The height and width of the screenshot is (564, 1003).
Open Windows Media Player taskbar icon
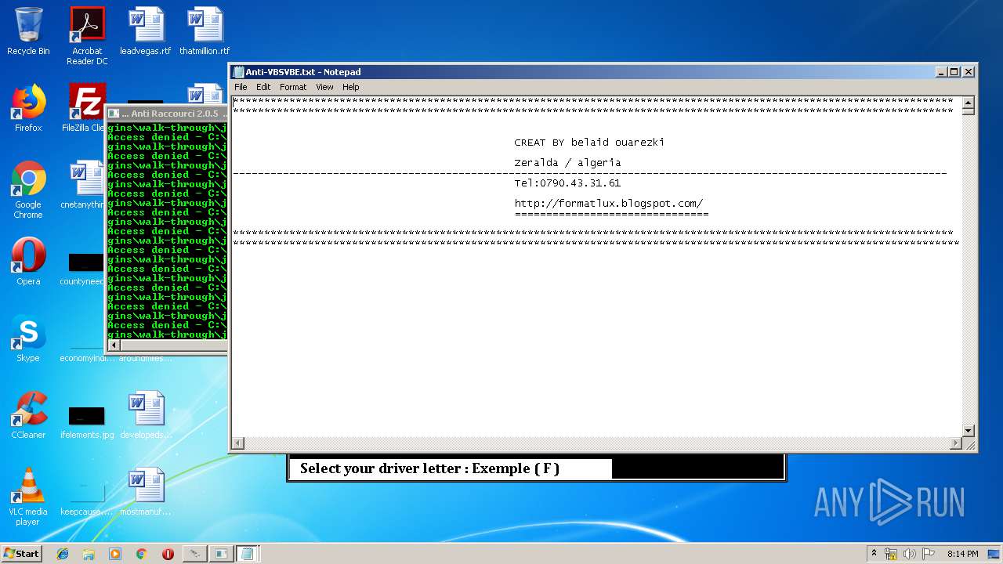tap(115, 554)
